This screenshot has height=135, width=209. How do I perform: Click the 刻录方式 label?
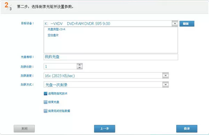27,85
